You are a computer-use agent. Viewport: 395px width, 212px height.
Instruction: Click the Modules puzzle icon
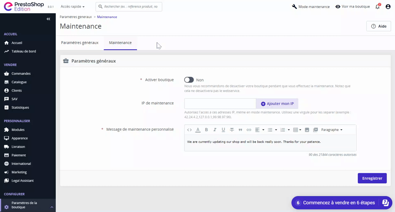(6, 130)
